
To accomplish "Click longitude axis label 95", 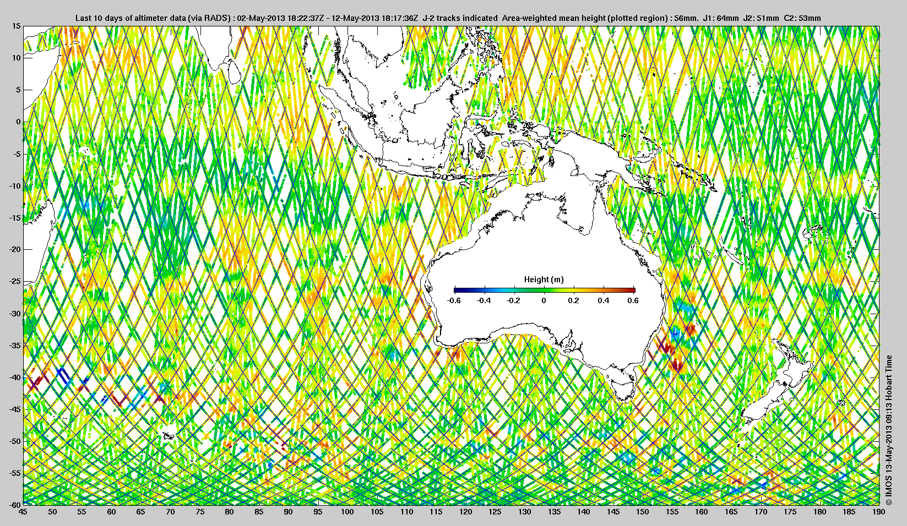I will coord(318,512).
